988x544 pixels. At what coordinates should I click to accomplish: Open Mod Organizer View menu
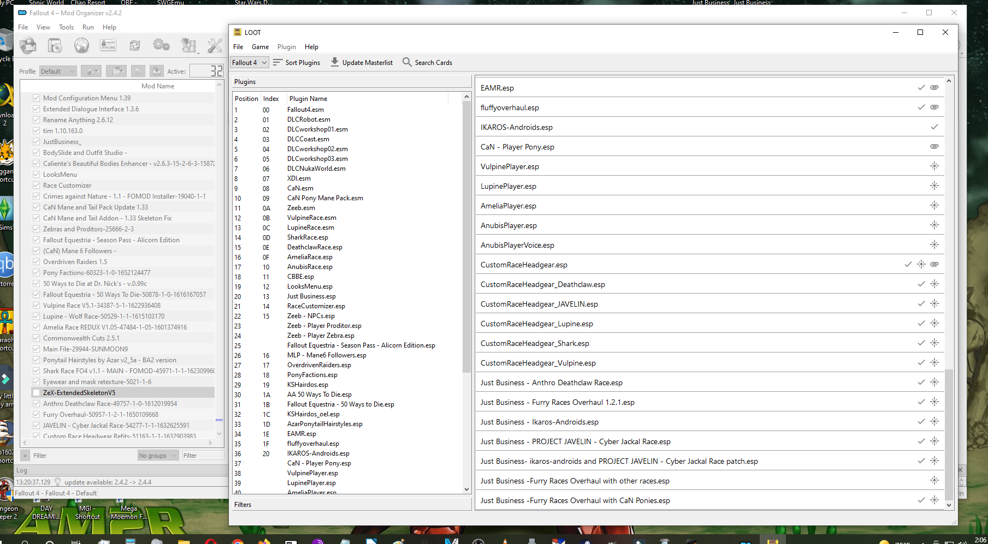click(43, 27)
